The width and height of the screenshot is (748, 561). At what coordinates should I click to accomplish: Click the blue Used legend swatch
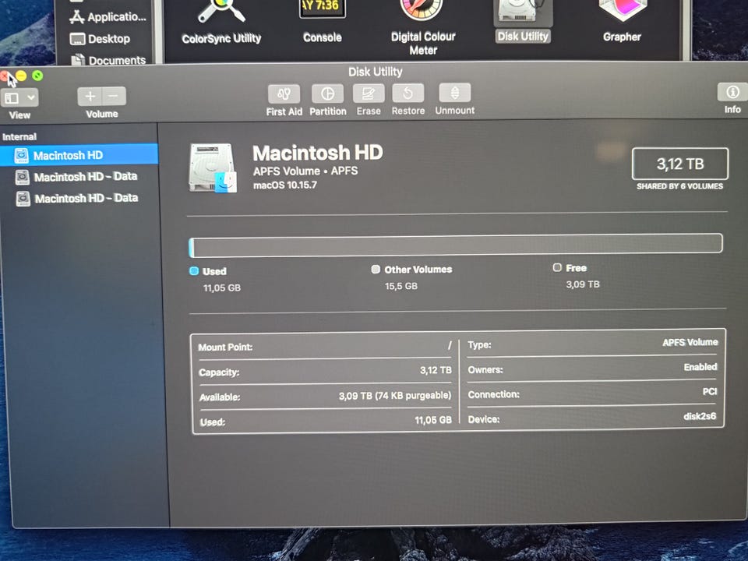(x=194, y=271)
